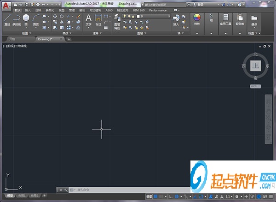Click the Erase tool icon
The height and width of the screenshot is (202, 276).
(79, 17)
